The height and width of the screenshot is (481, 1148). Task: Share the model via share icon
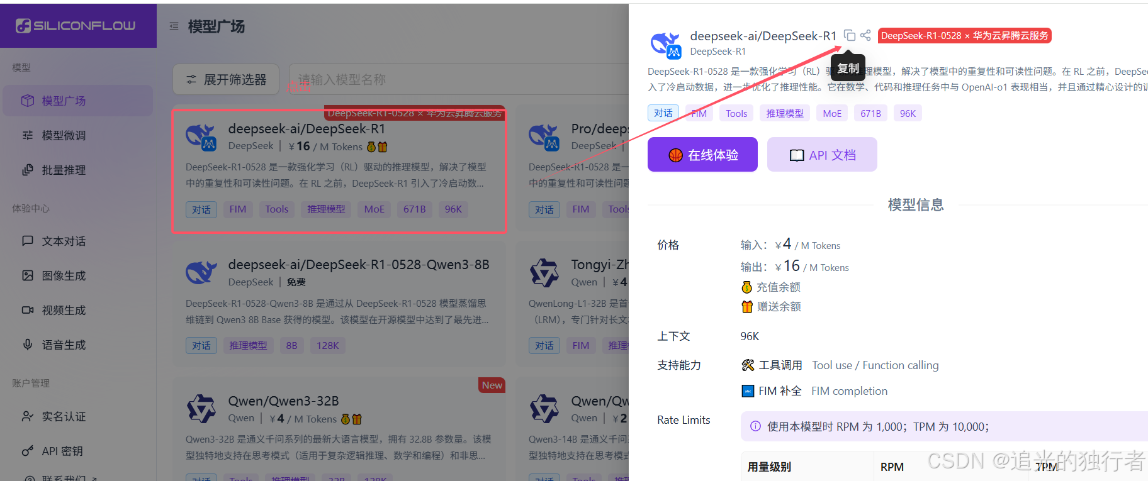[866, 35]
